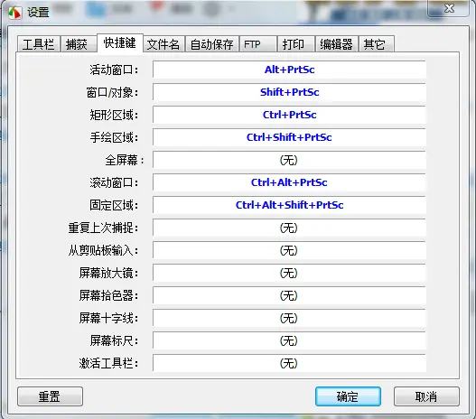Open the 捕获 tab
This screenshot has width=476, height=419.
[78, 44]
